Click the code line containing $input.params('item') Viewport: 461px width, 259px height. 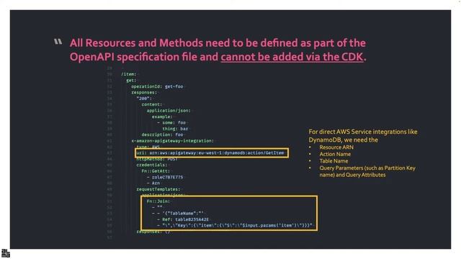pyautogui.click(x=235, y=225)
